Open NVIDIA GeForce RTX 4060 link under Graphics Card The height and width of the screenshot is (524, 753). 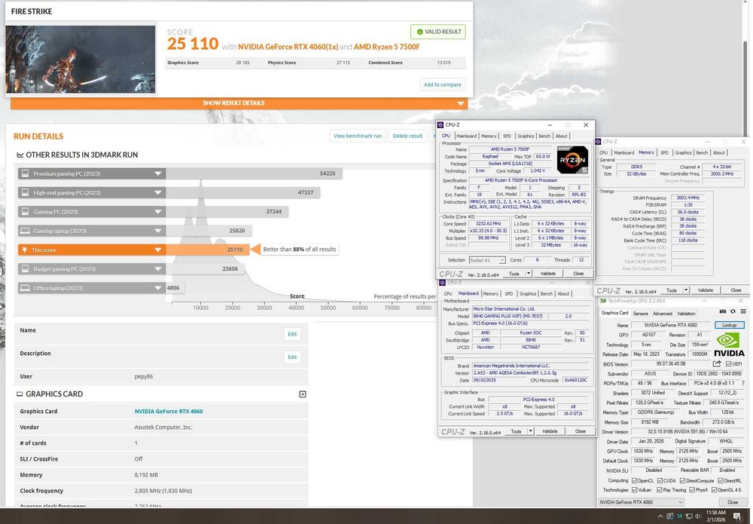pos(169,412)
